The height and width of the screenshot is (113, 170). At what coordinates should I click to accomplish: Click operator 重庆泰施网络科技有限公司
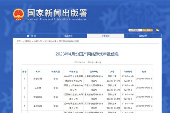tap(94, 97)
